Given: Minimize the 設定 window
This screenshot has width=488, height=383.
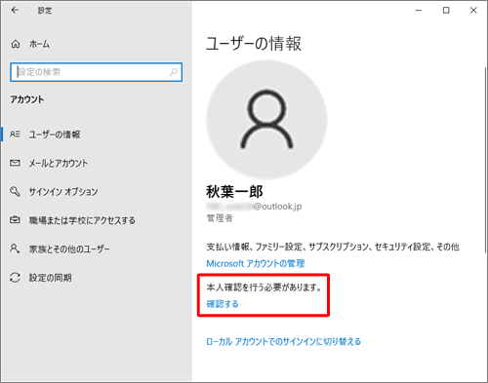Looking at the screenshot, I should (x=419, y=11).
